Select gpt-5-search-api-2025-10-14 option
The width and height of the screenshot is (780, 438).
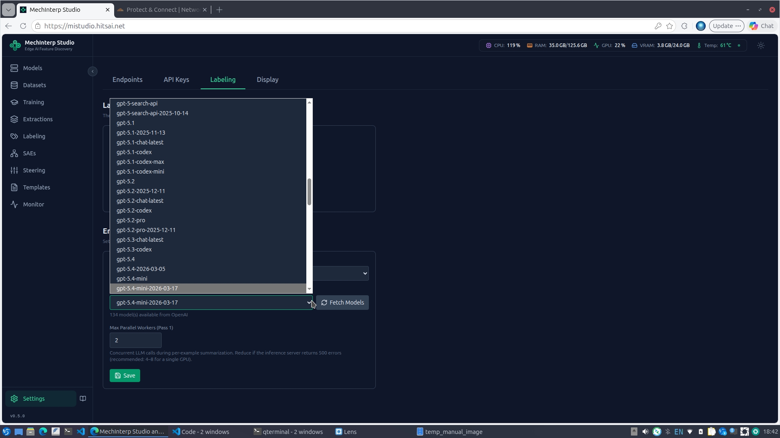208,113
